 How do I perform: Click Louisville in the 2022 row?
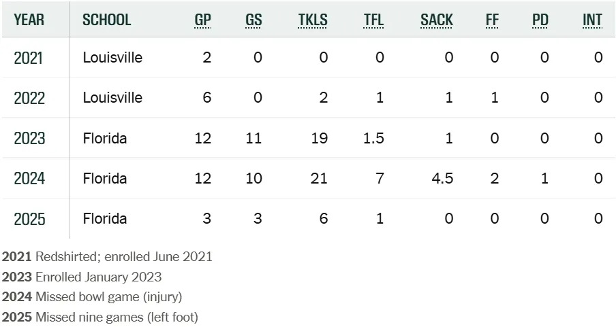112,98
